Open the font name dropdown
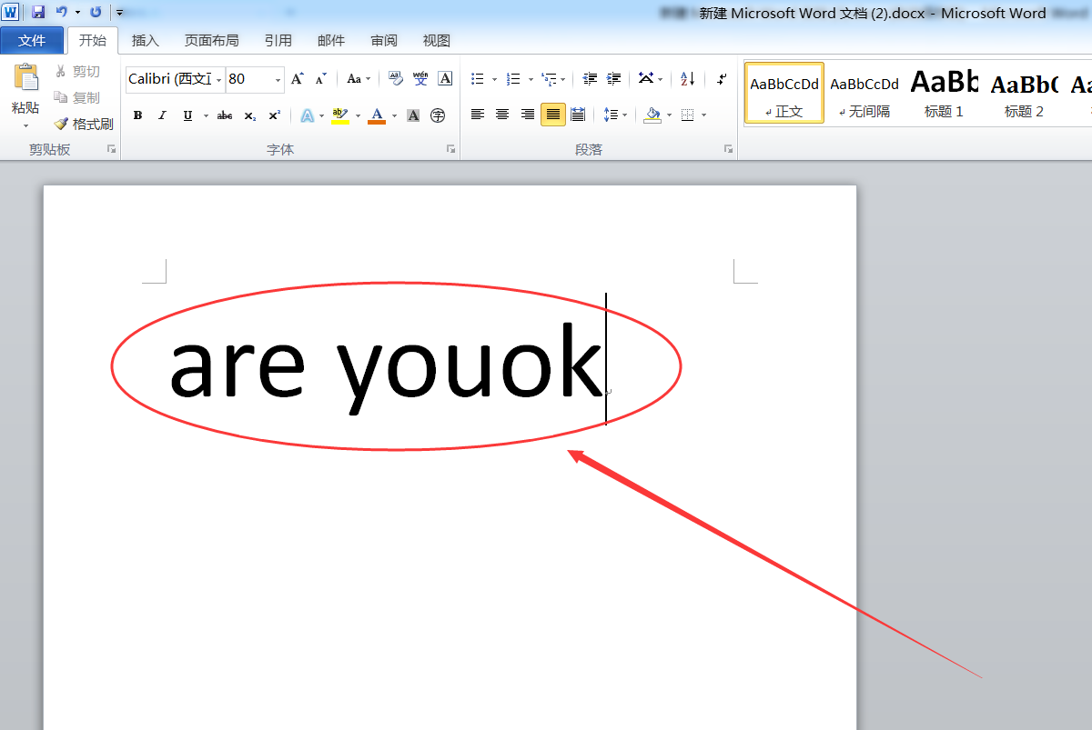 pyautogui.click(x=219, y=80)
